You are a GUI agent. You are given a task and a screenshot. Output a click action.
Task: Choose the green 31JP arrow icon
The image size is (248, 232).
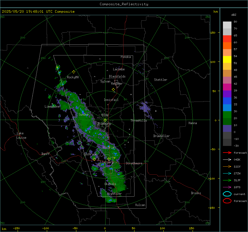[227, 180]
